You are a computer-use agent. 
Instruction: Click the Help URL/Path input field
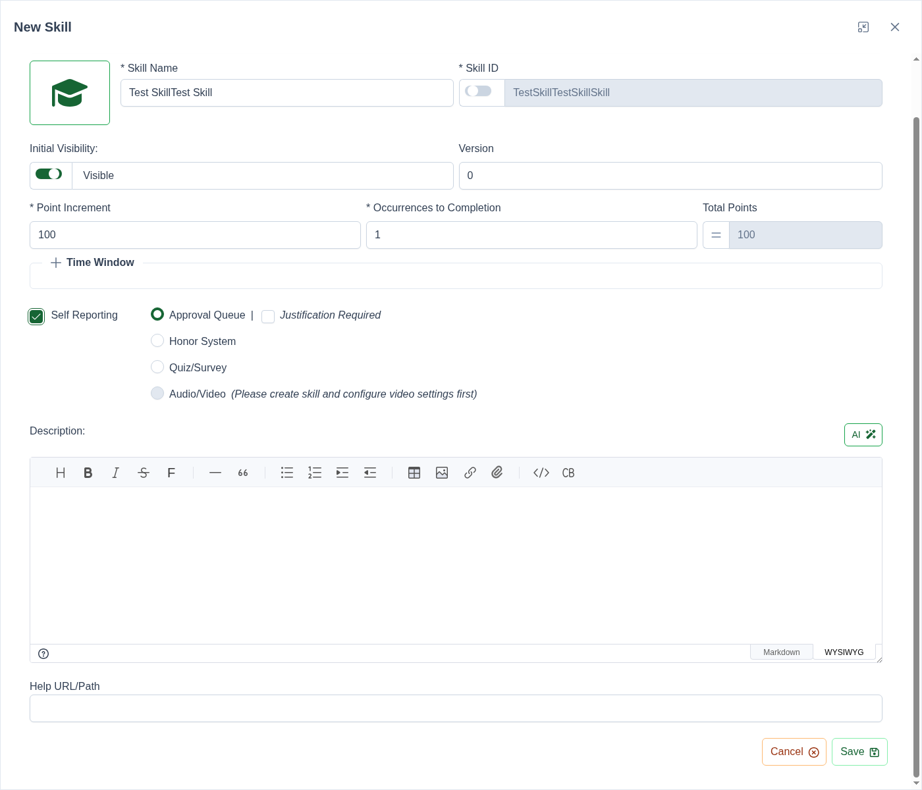456,708
